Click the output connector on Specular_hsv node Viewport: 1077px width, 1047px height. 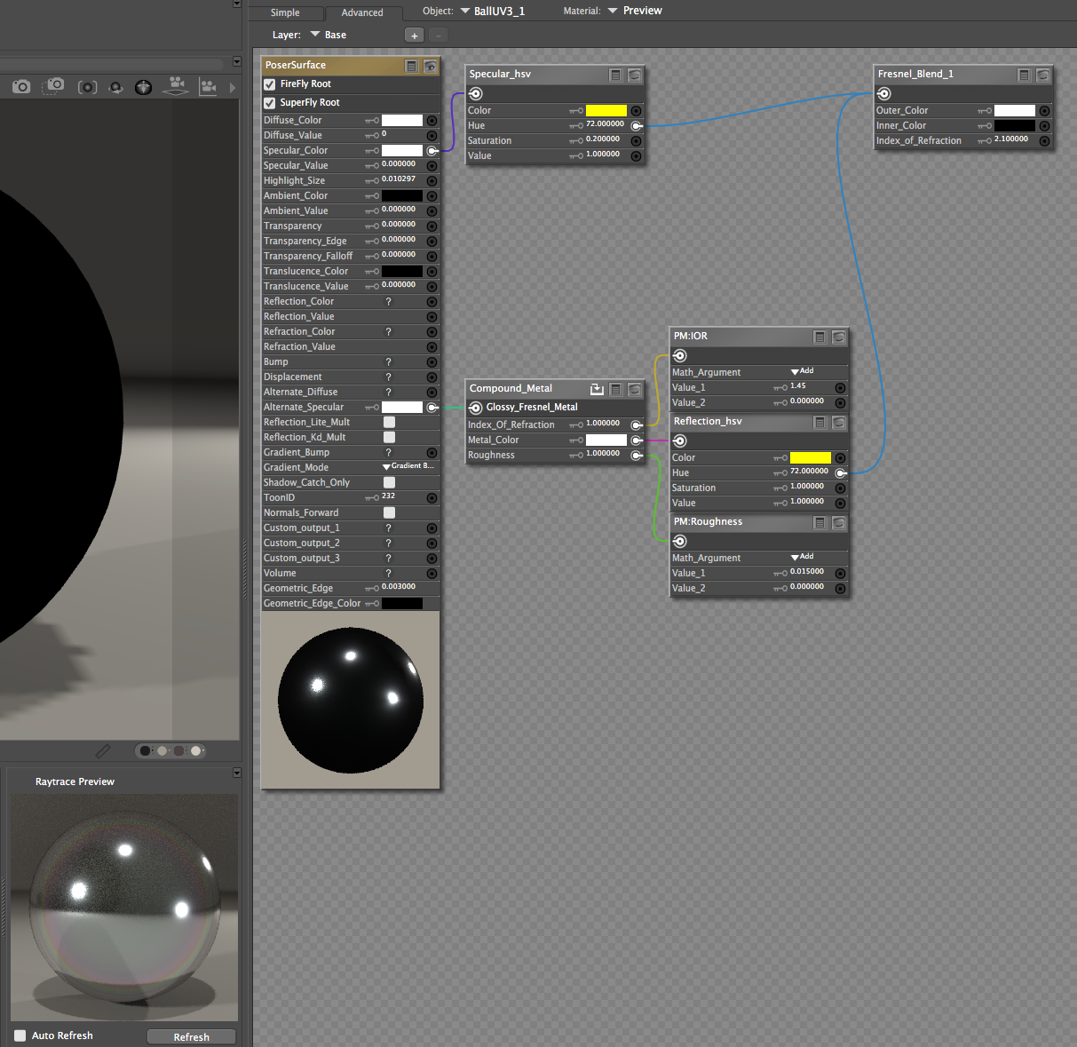(x=476, y=93)
